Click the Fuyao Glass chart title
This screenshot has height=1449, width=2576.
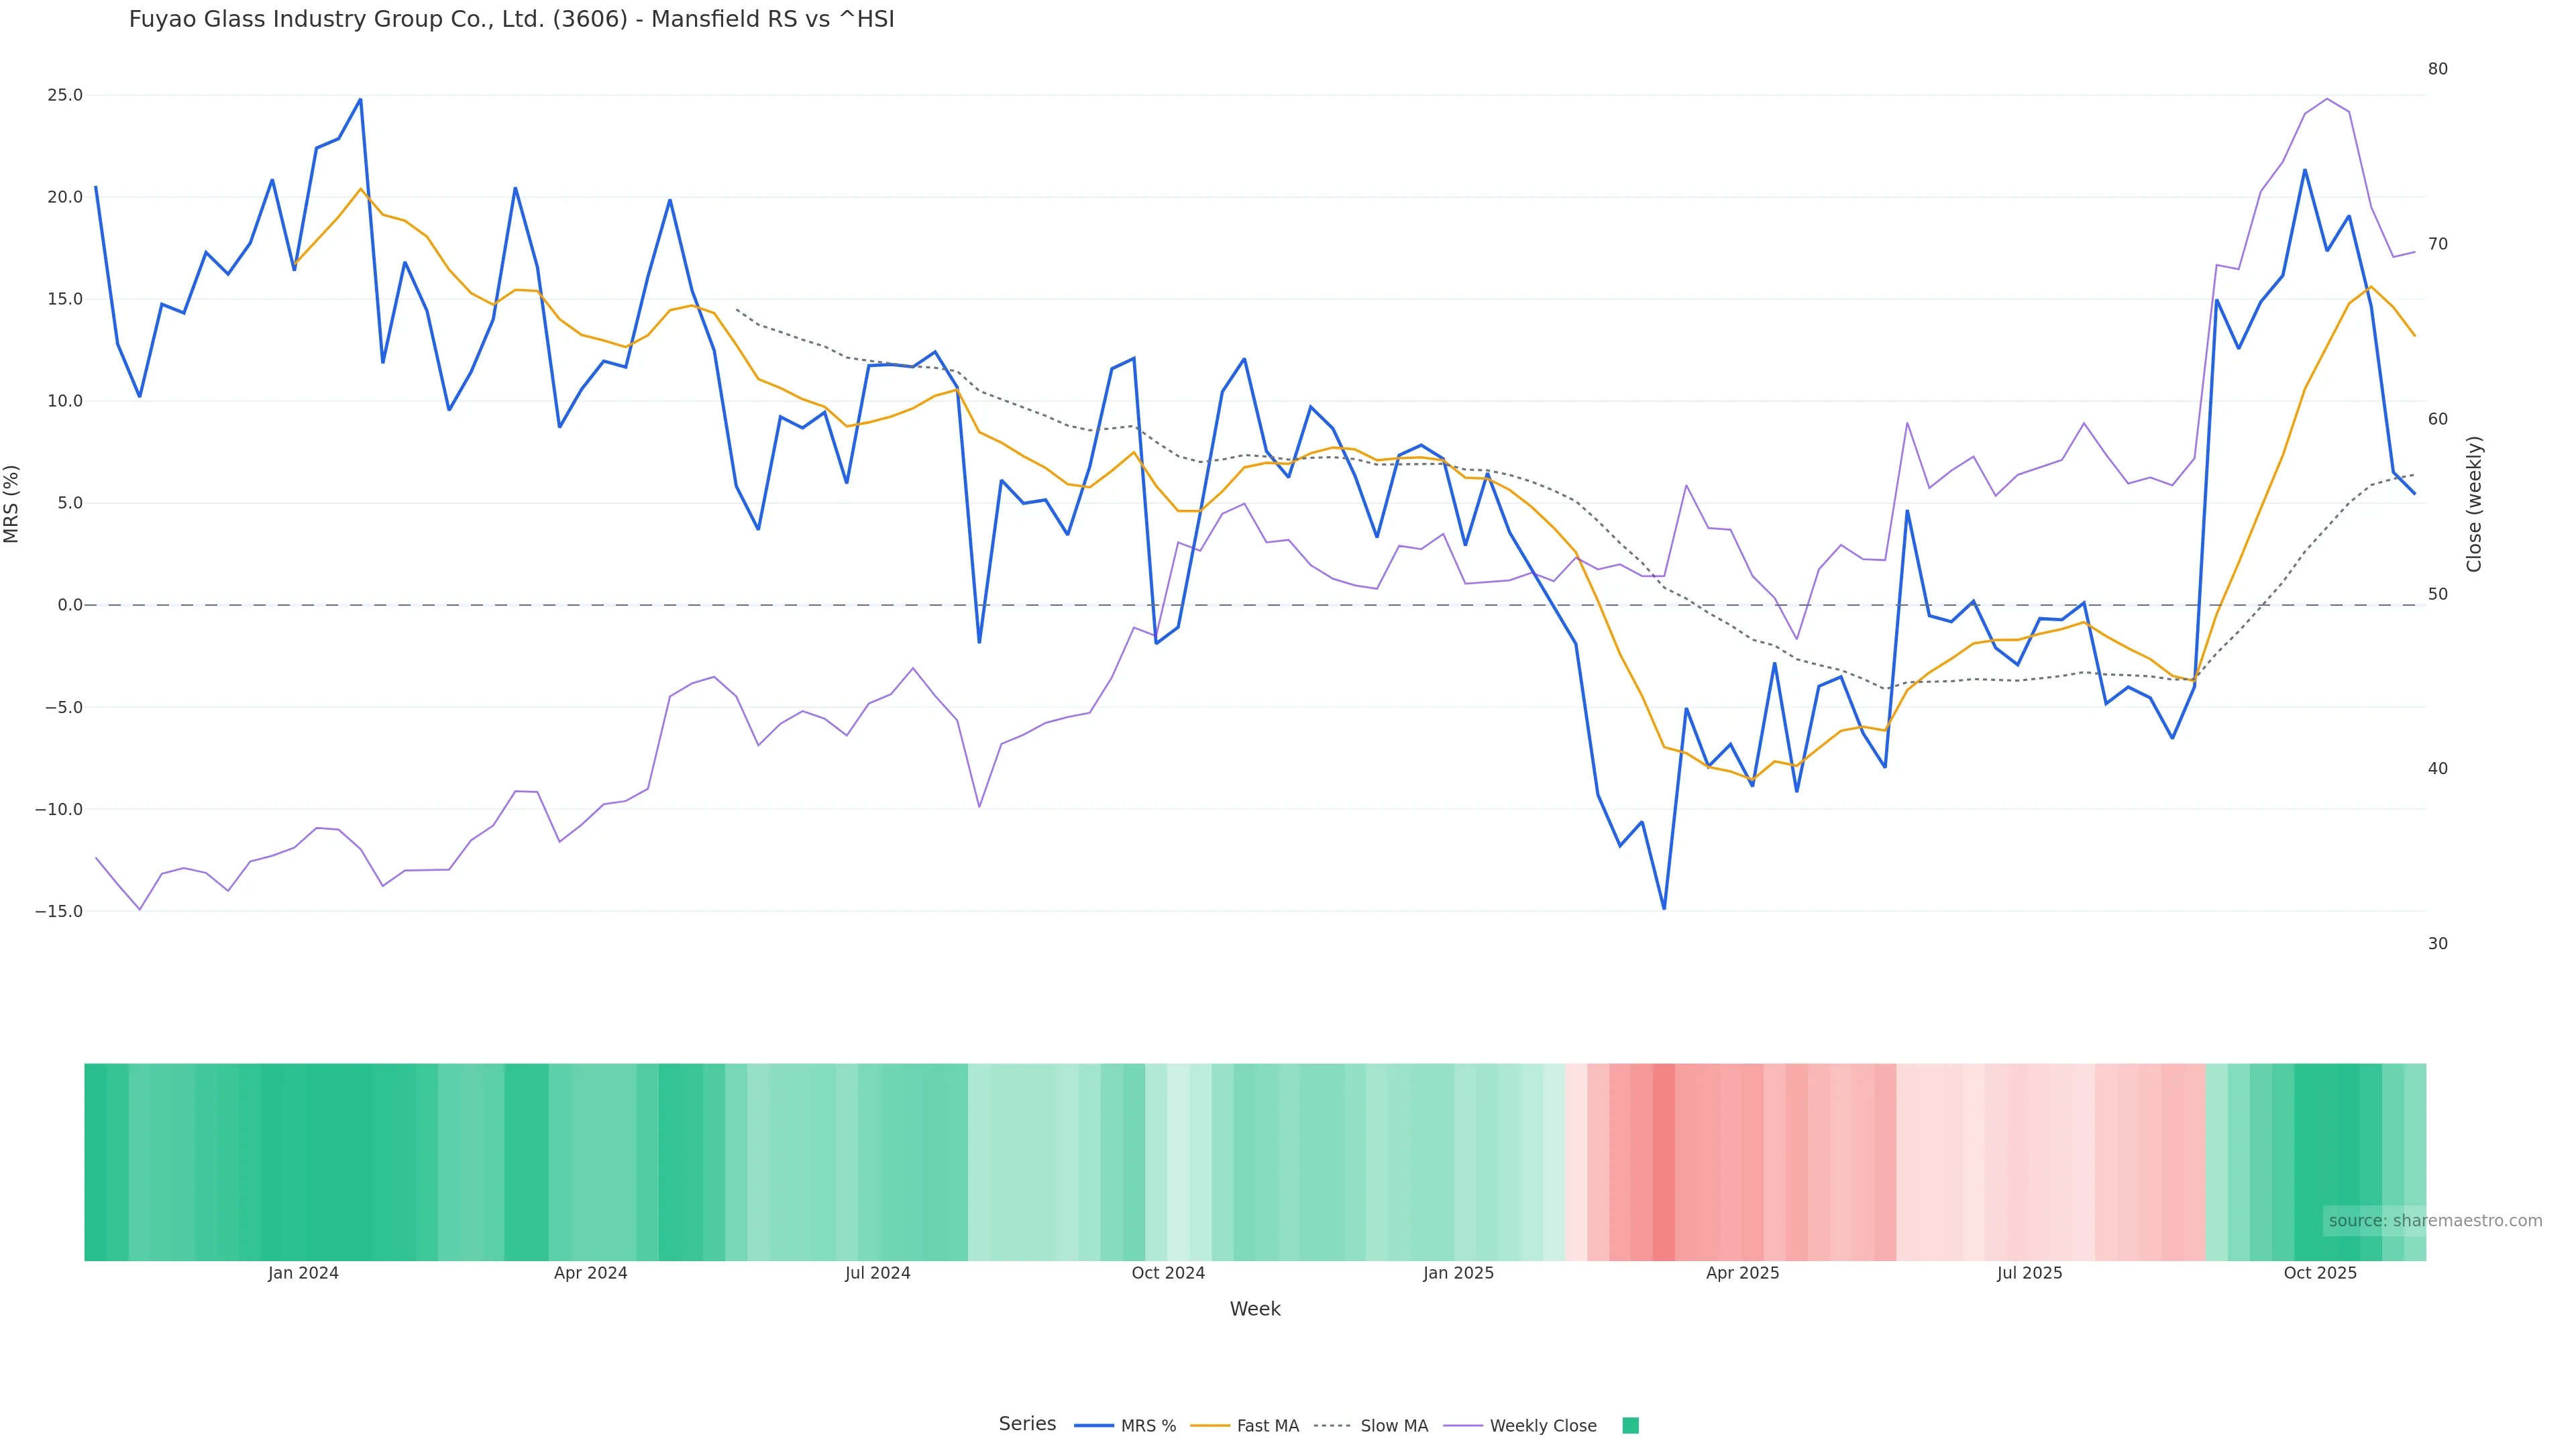pyautogui.click(x=511, y=20)
